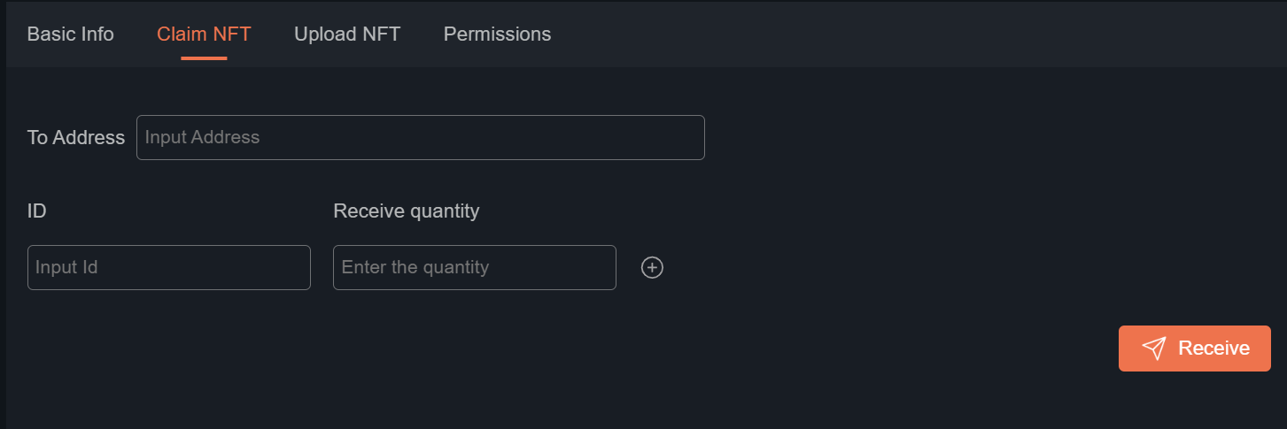
Task: Click the empty dark tab bar background
Action: pyautogui.click(x=886, y=34)
